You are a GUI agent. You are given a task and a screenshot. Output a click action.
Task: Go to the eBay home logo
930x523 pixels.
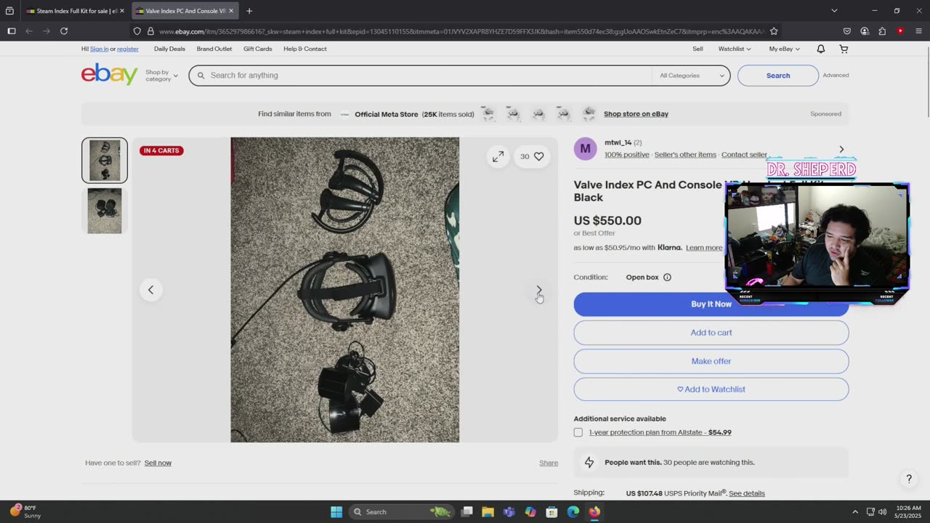pos(110,74)
